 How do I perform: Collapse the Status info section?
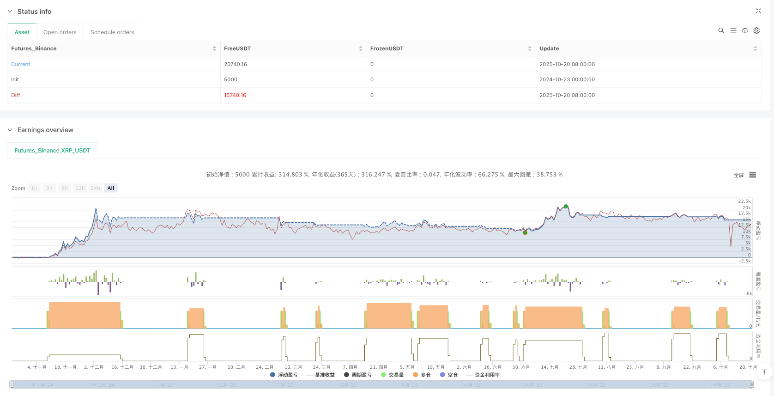(x=10, y=12)
